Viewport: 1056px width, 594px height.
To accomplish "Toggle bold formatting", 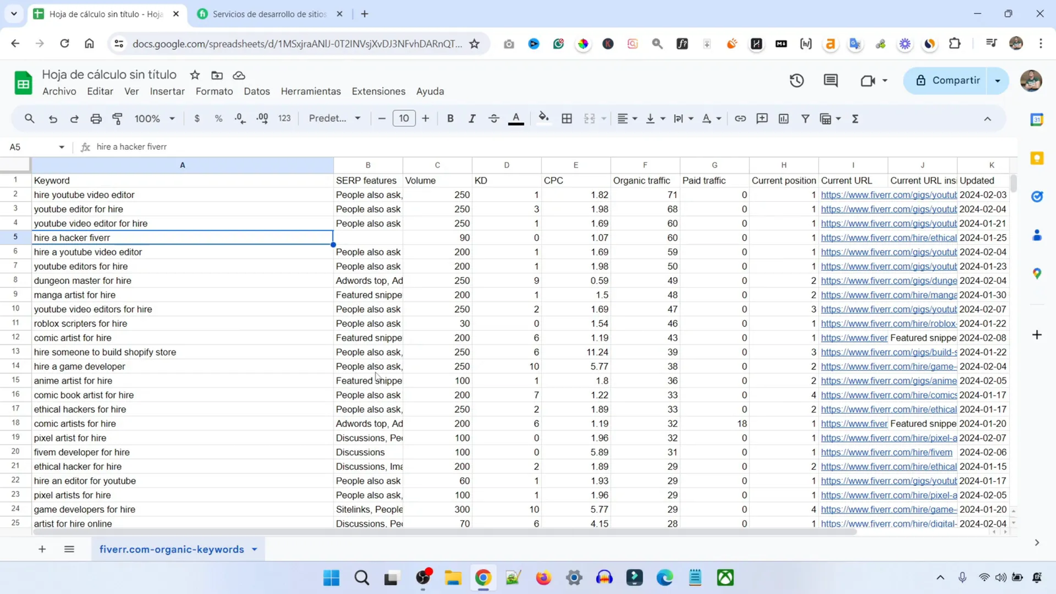I will (x=450, y=119).
